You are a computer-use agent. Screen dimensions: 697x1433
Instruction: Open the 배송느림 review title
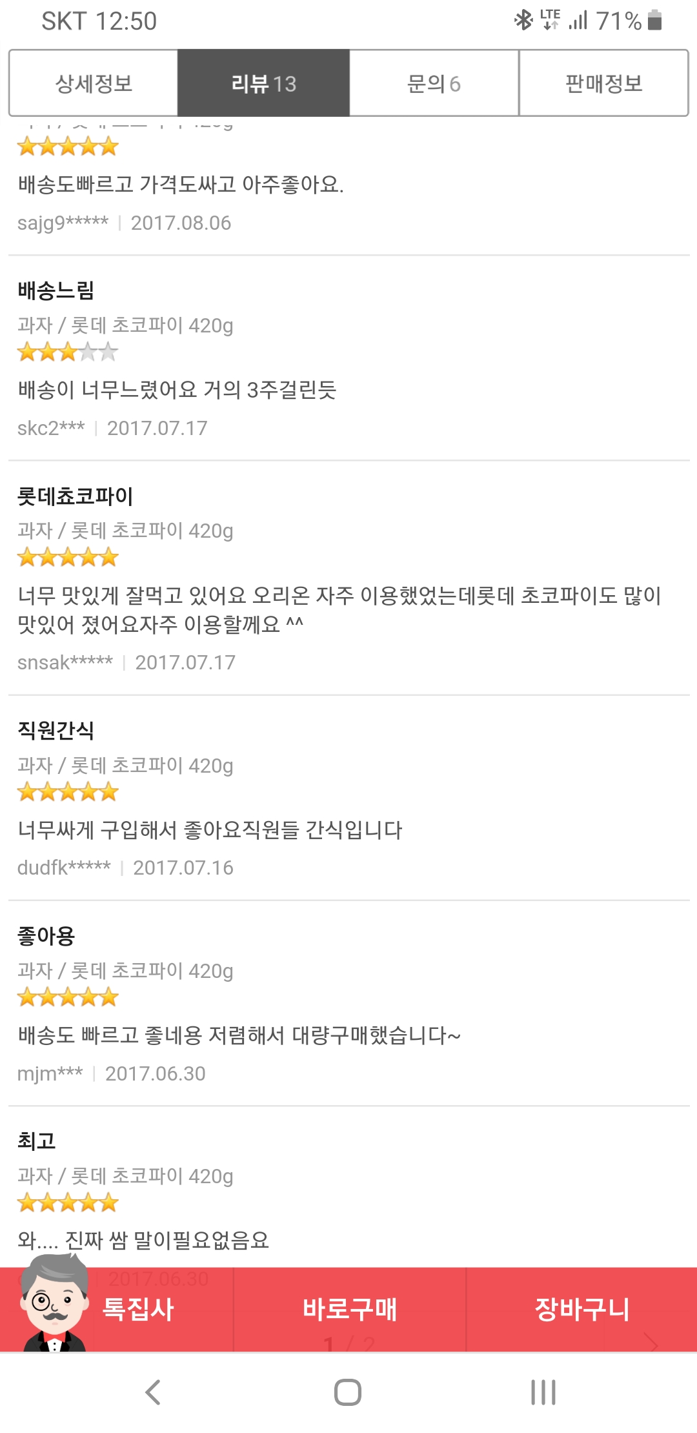tap(56, 290)
